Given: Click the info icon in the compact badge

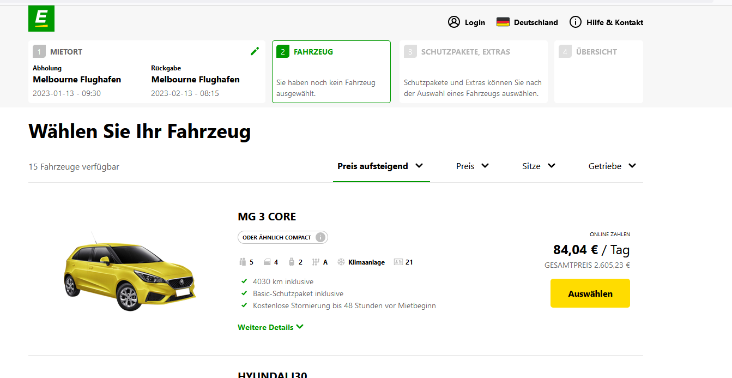Looking at the screenshot, I should pyautogui.click(x=320, y=237).
